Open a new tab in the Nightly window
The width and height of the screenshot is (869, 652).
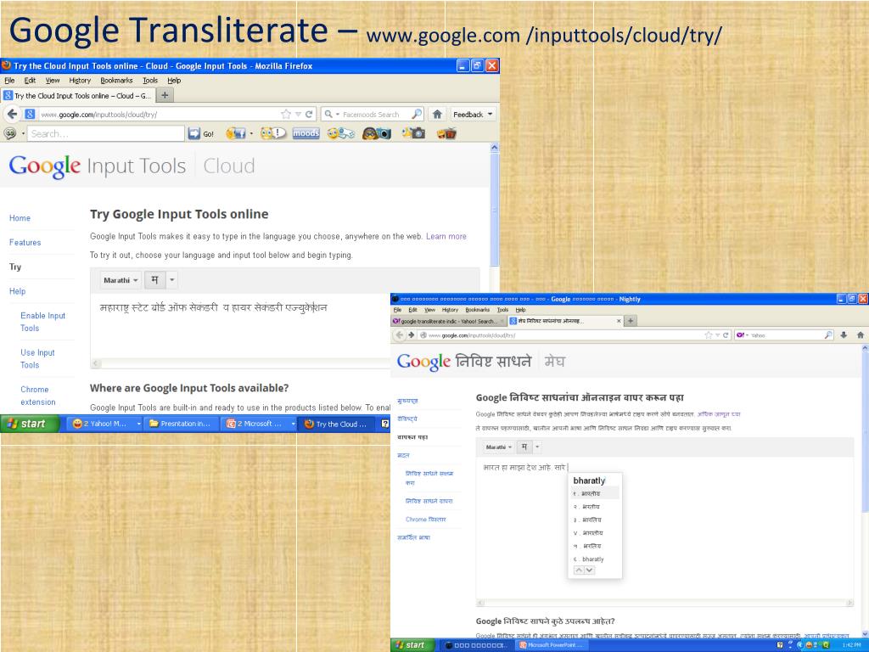click(x=631, y=320)
